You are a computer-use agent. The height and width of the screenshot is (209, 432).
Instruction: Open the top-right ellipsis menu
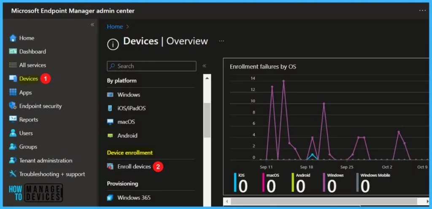coord(422,11)
